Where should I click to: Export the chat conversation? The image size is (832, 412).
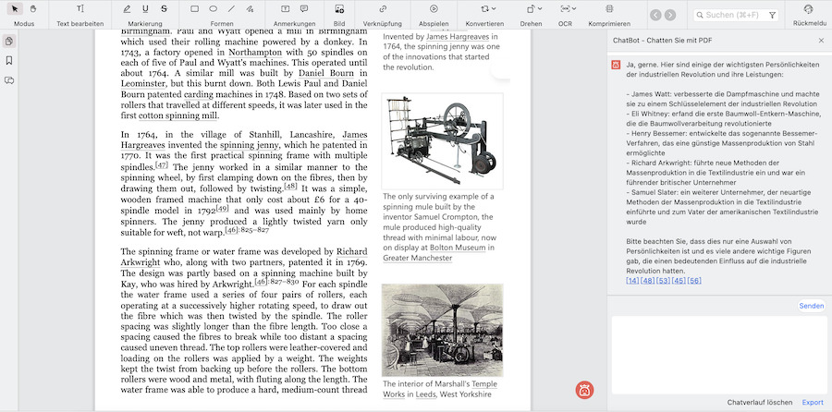coord(812,402)
